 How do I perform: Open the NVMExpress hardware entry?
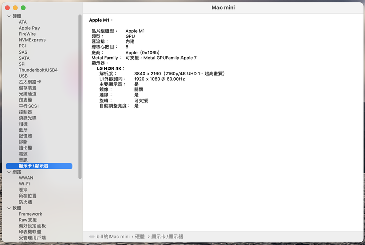click(x=32, y=40)
